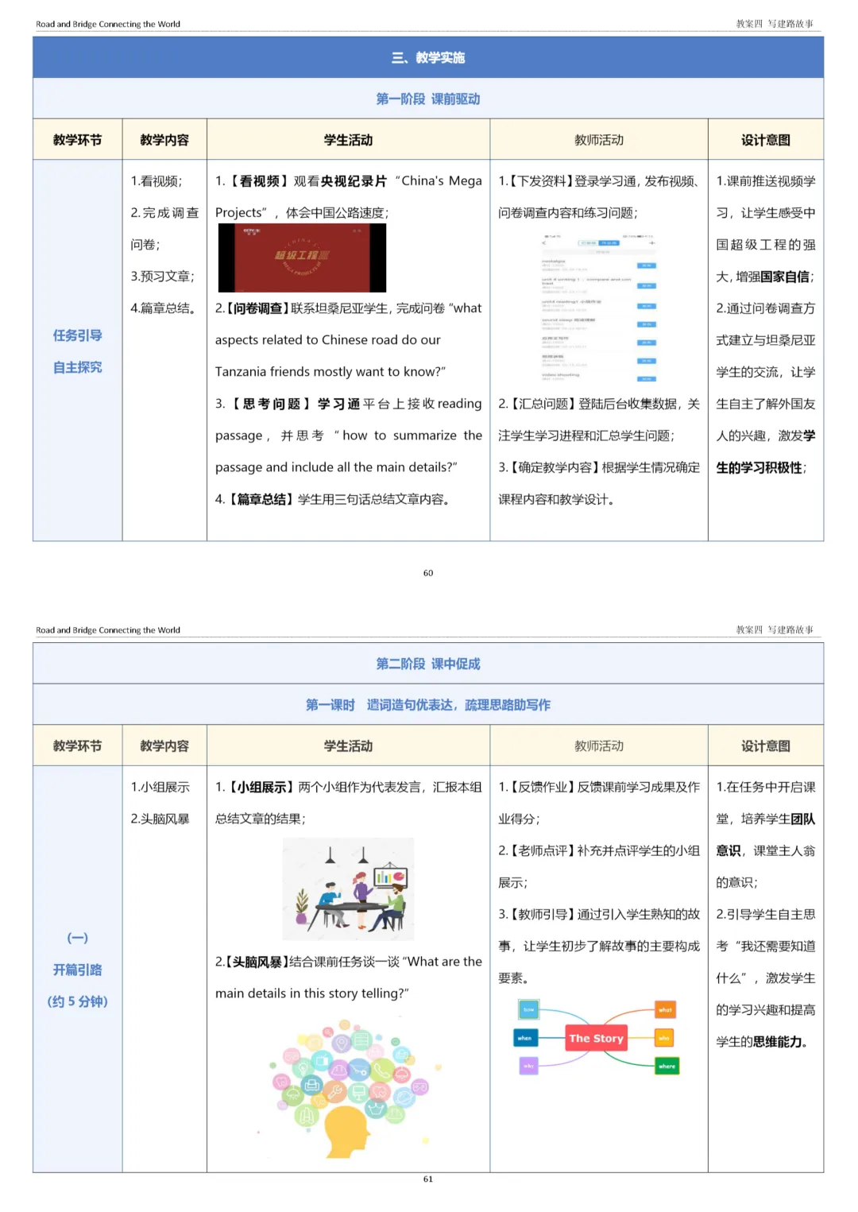This screenshot has height=1212, width=858.
Task: Click the '第二阶段 课中促成' heading
Action: [x=428, y=664]
